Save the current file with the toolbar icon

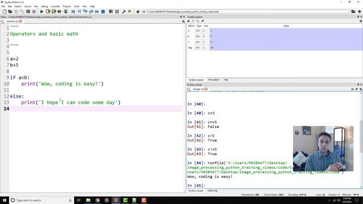16,11
